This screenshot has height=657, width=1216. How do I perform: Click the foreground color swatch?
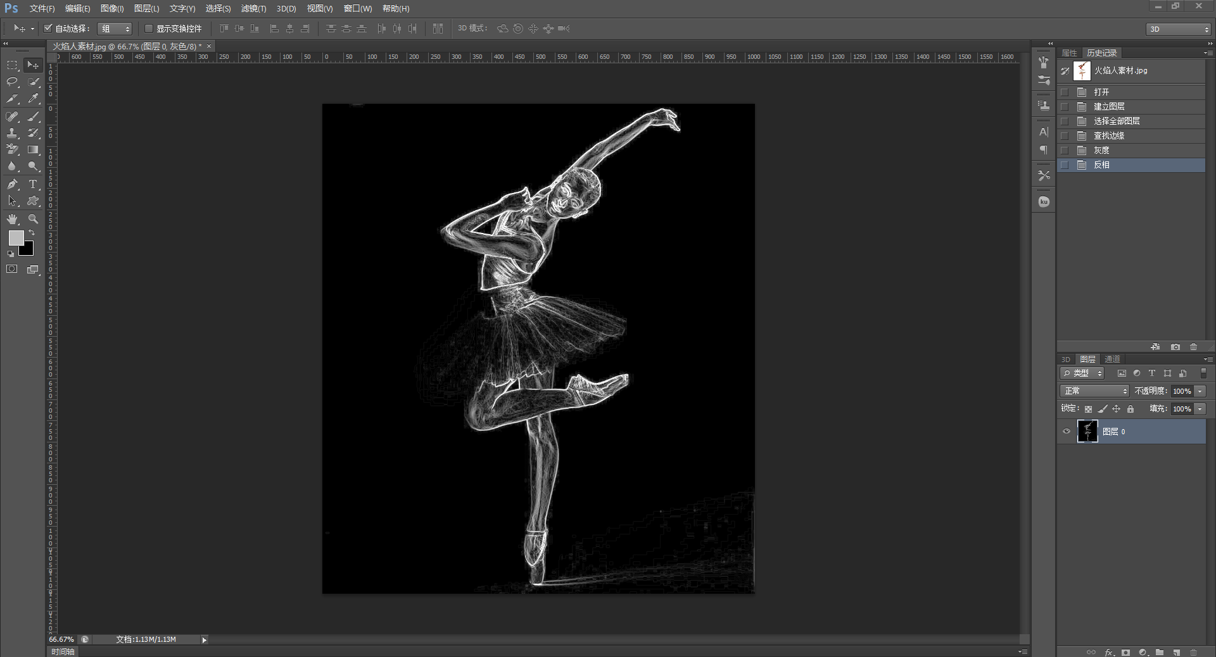(x=16, y=238)
